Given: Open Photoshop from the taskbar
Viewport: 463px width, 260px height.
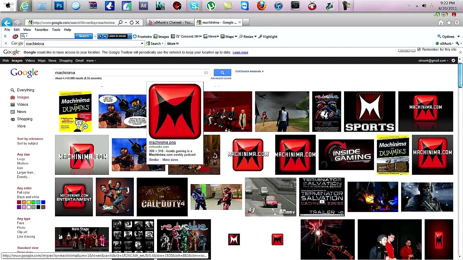Looking at the screenshot, I should (x=59, y=6).
